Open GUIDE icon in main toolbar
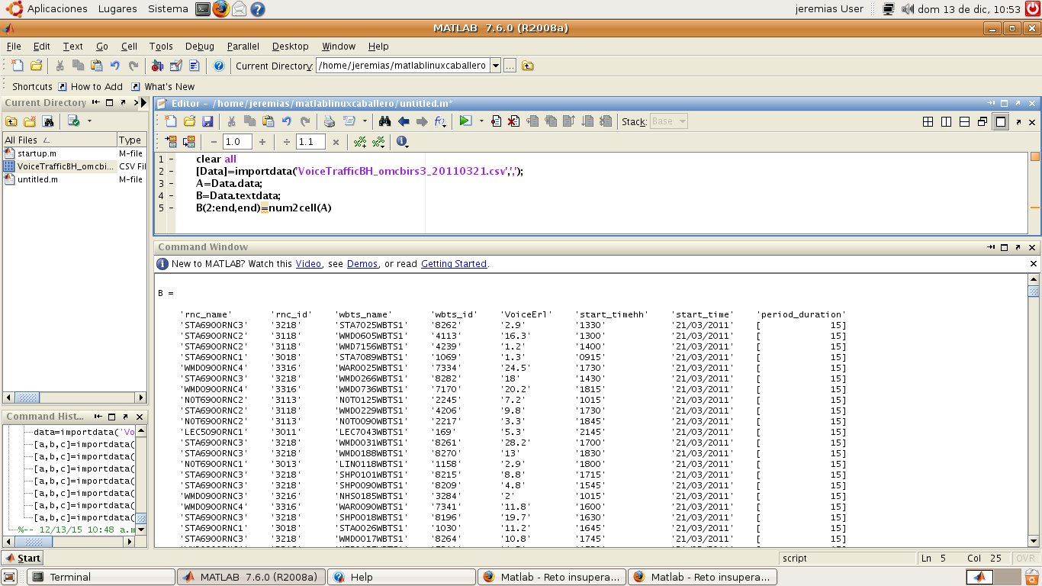This screenshot has width=1042, height=586. (x=175, y=66)
